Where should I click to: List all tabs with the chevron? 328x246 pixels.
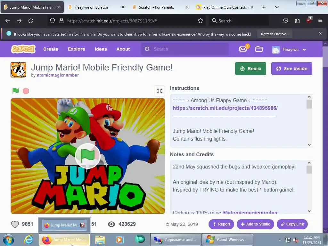(x=276, y=7)
